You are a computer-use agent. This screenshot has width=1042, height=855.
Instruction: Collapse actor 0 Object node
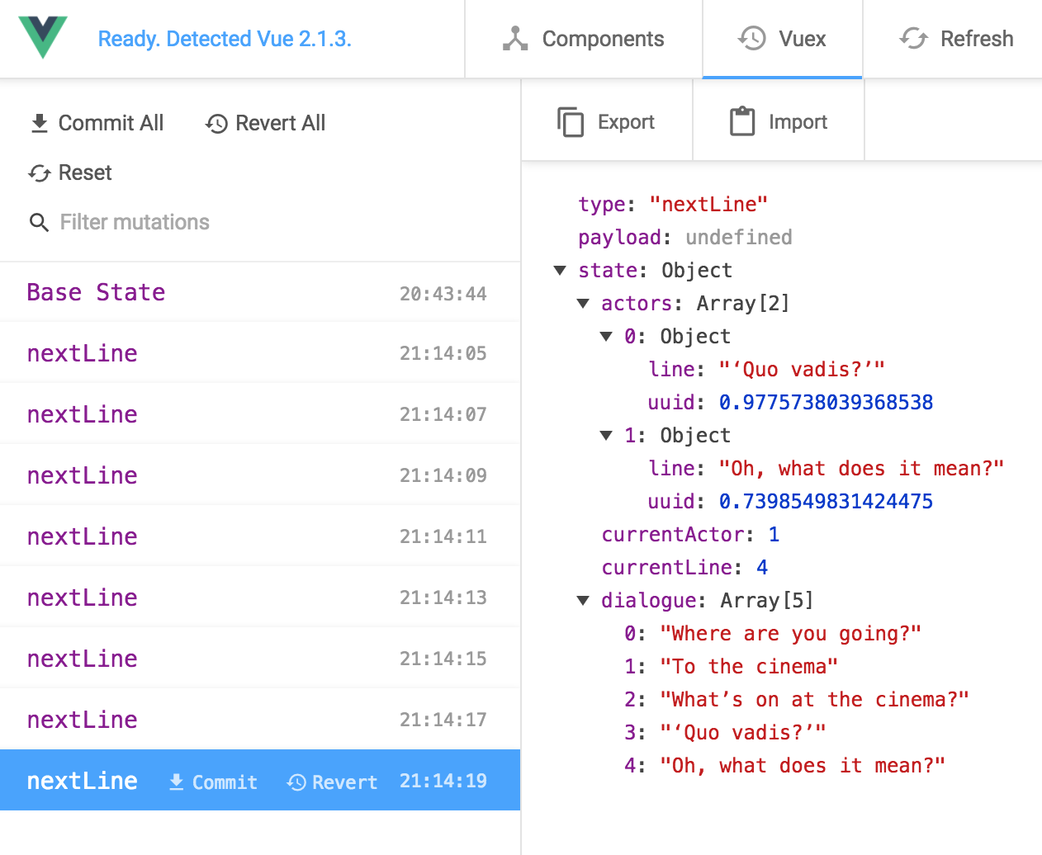coord(606,337)
